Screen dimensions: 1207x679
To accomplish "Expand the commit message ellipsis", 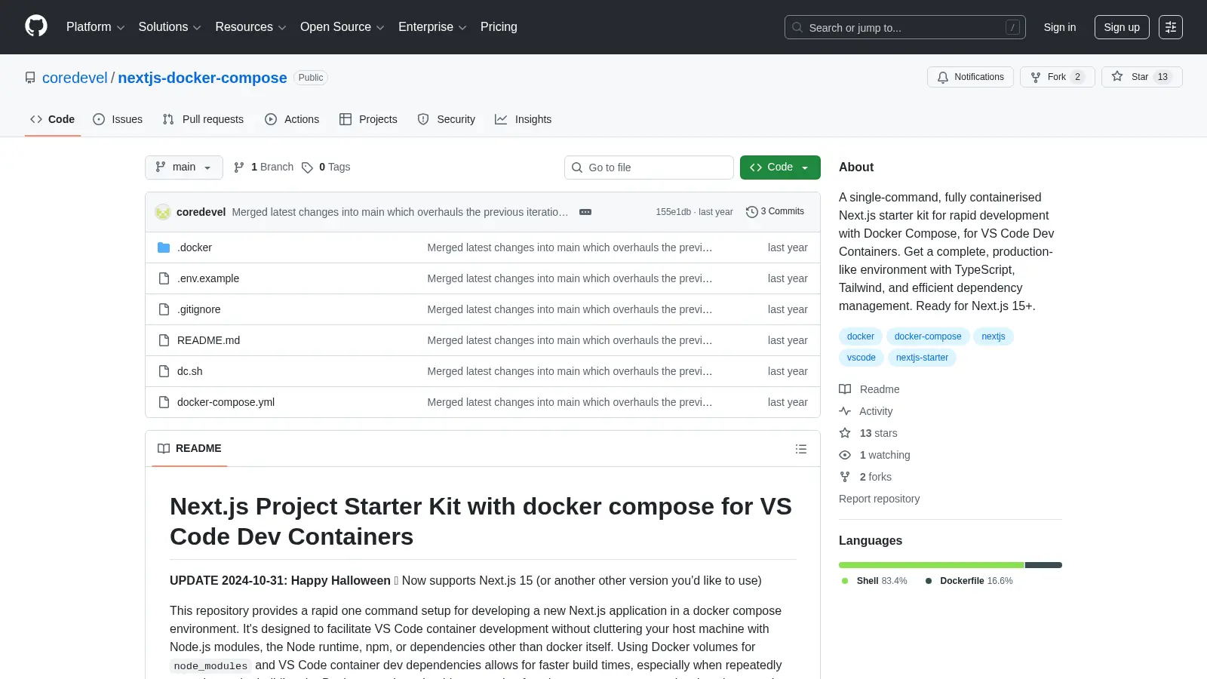I will [x=585, y=212].
